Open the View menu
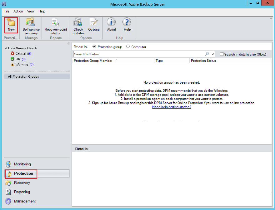This screenshot has width=275, height=210. pyautogui.click(x=31, y=11)
